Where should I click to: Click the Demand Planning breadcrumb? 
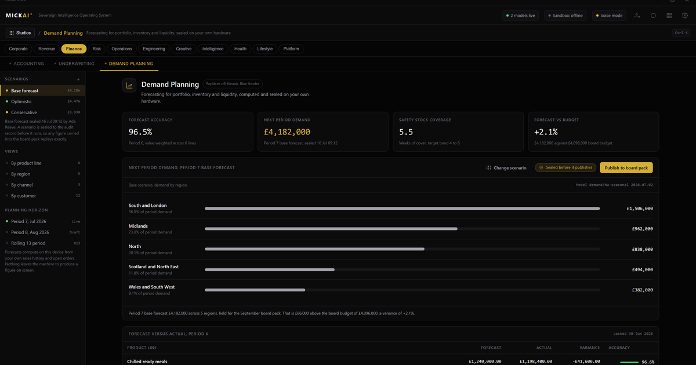(x=63, y=33)
